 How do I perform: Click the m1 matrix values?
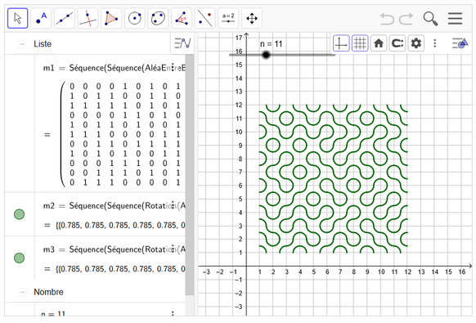click(123, 134)
